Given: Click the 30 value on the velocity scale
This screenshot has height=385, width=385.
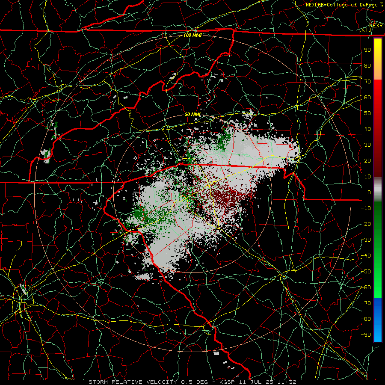Looking at the screenshot, I should (x=367, y=145).
